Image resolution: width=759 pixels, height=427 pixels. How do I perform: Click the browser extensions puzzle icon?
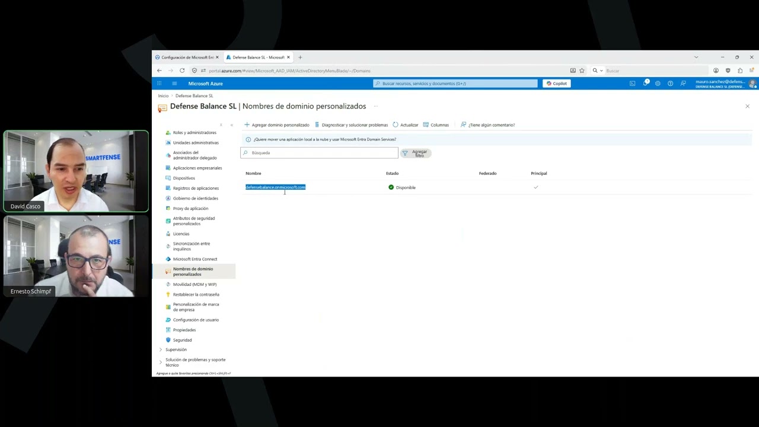(x=740, y=71)
